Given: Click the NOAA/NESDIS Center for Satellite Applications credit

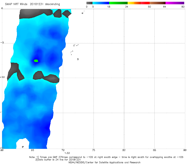Looking at the screenshot, I should pyautogui.click(x=104, y=162).
